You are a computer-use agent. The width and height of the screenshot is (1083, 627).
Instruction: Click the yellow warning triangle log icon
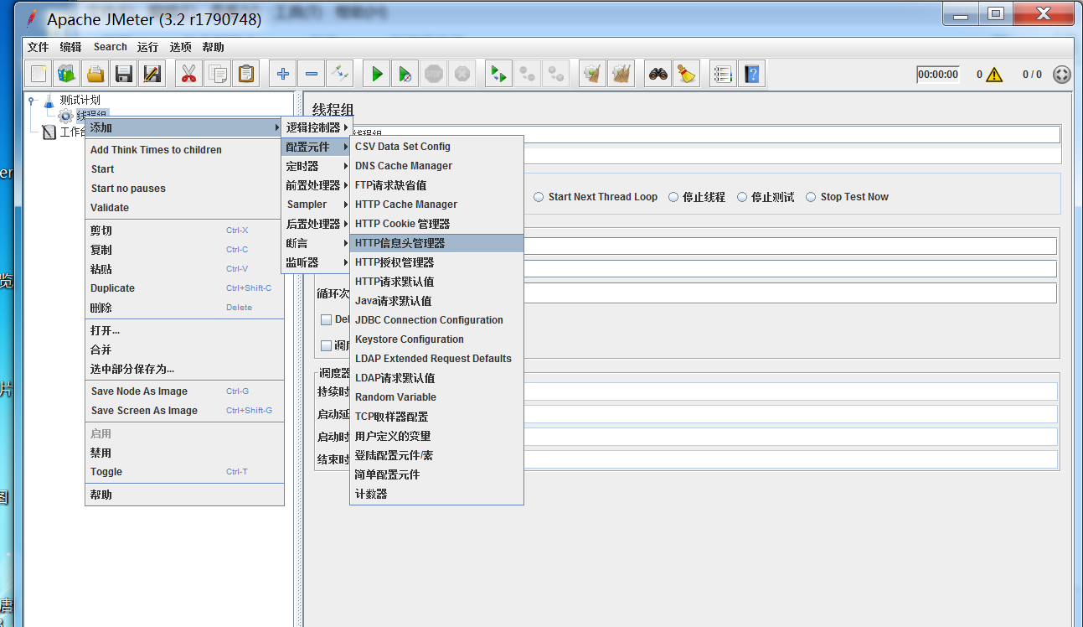(994, 75)
